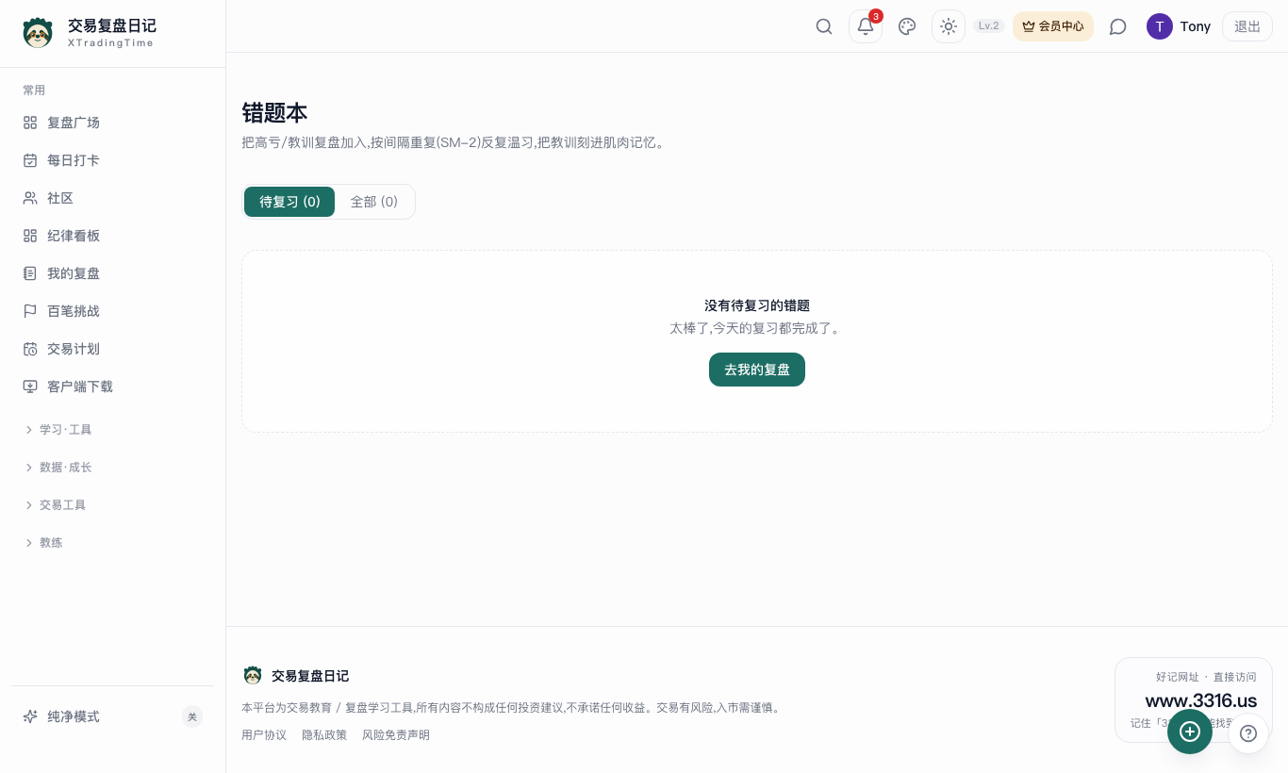
Task: Click the 错题本 page heading
Action: [274, 113]
